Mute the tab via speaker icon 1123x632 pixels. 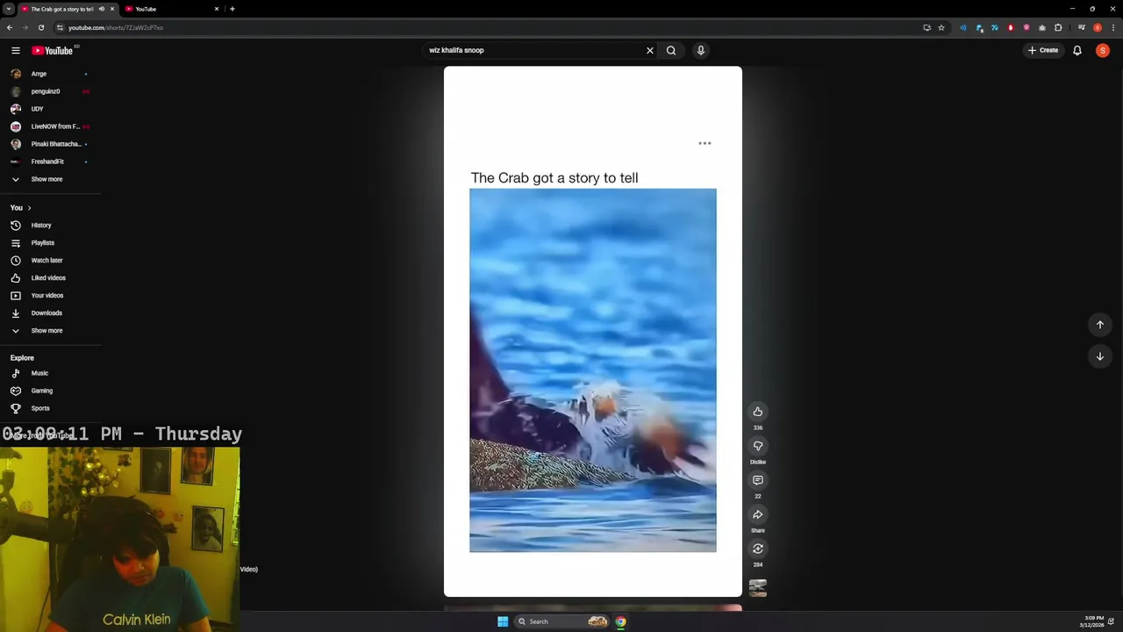point(101,9)
